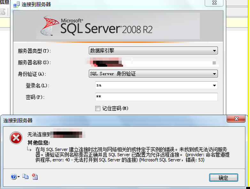The width and height of the screenshot is (250, 189).
Task: Show technical details with the red-cross page icon
Action: (35, 177)
